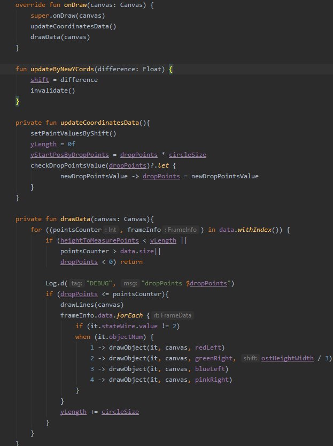Click the "DEBUG" string literal
Viewport: 333px width, 446px height.
(x=99, y=283)
